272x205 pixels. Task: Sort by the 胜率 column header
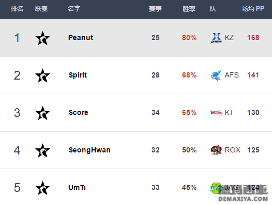point(189,9)
